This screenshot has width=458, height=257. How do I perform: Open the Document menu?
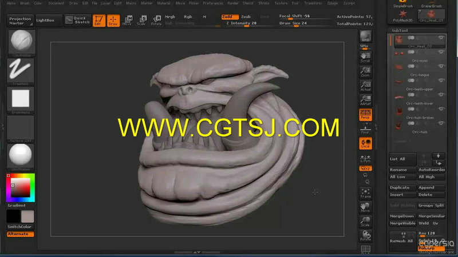pos(56,3)
